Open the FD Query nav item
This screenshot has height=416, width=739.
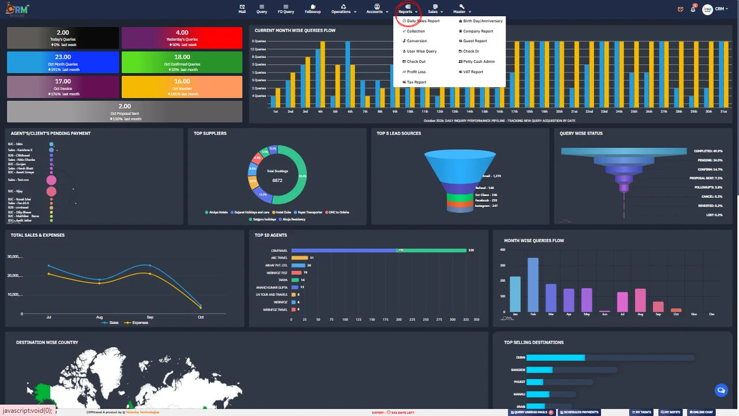tap(286, 9)
